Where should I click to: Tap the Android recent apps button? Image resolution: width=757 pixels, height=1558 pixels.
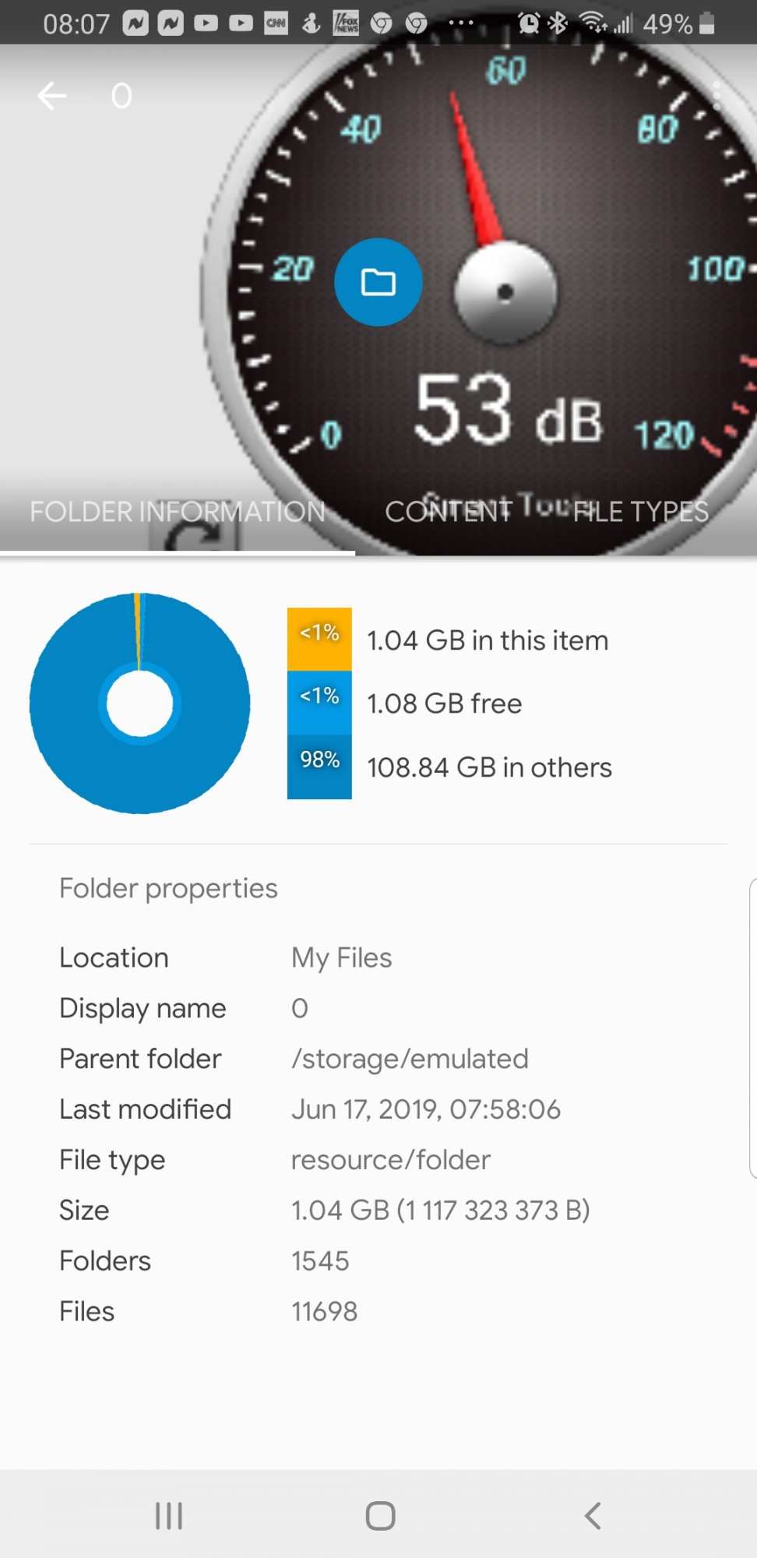click(168, 1515)
